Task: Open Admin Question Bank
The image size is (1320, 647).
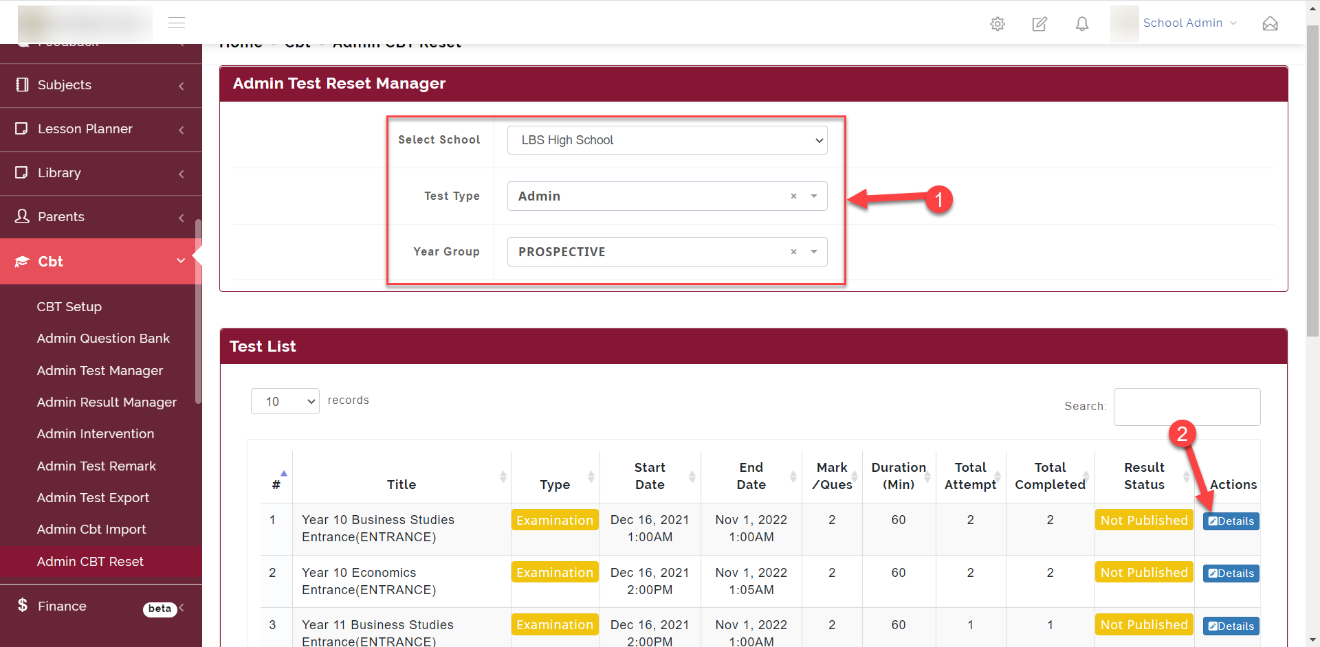Action: point(103,339)
